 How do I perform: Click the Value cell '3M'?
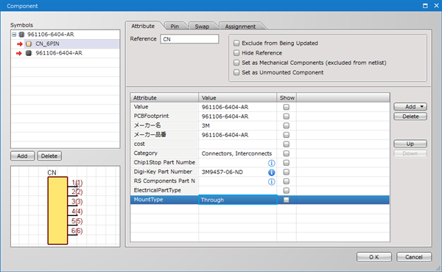pyautogui.click(x=237, y=126)
